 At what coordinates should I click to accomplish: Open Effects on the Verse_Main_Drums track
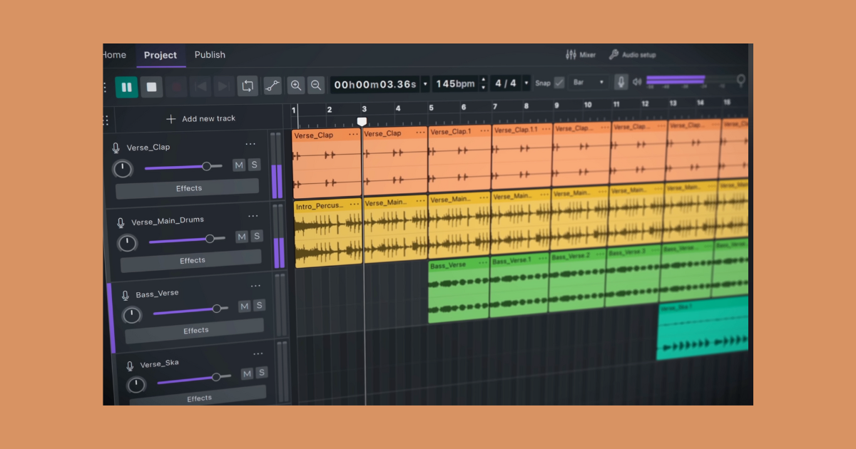coord(191,260)
